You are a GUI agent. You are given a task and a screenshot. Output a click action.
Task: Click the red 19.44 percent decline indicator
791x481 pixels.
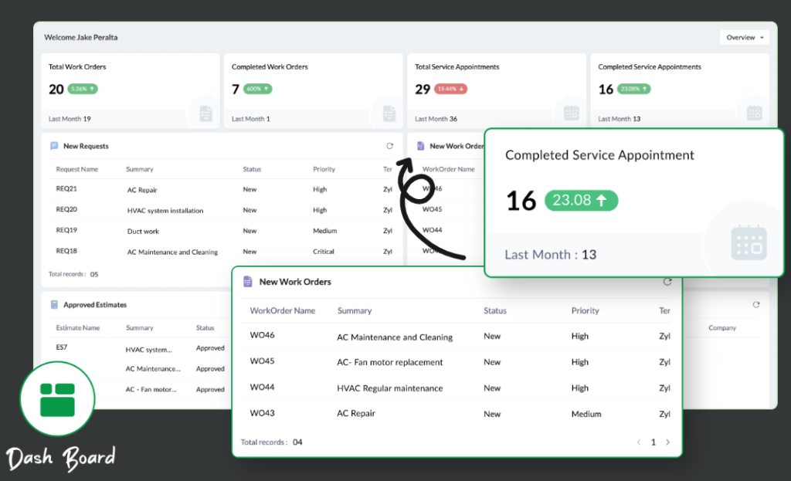(450, 90)
